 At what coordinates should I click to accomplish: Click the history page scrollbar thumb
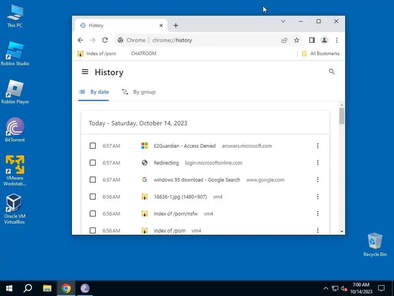click(x=342, y=116)
